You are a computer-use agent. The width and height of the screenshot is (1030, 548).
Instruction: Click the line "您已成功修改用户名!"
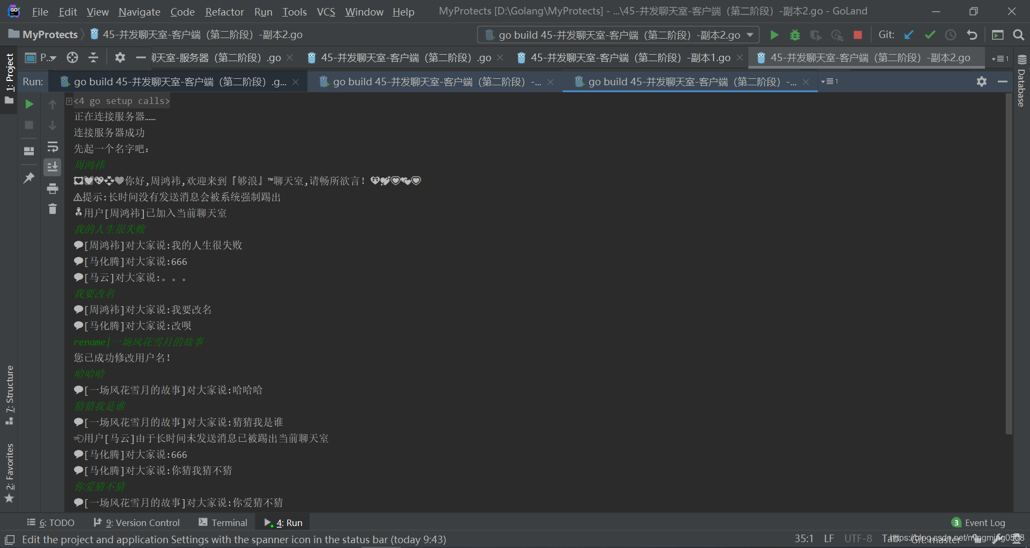pyautogui.click(x=122, y=358)
